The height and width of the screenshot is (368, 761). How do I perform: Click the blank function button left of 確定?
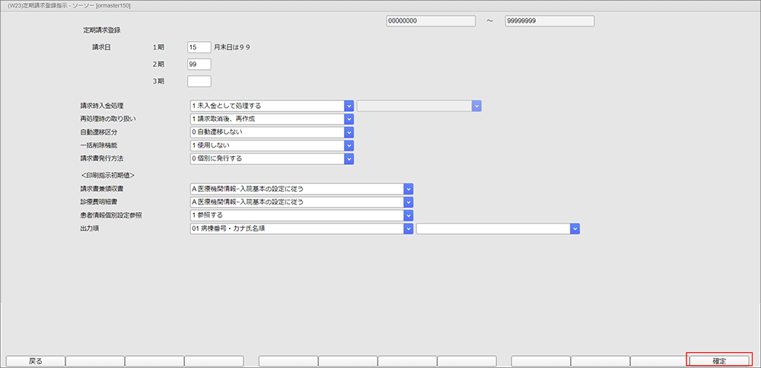tap(659, 361)
